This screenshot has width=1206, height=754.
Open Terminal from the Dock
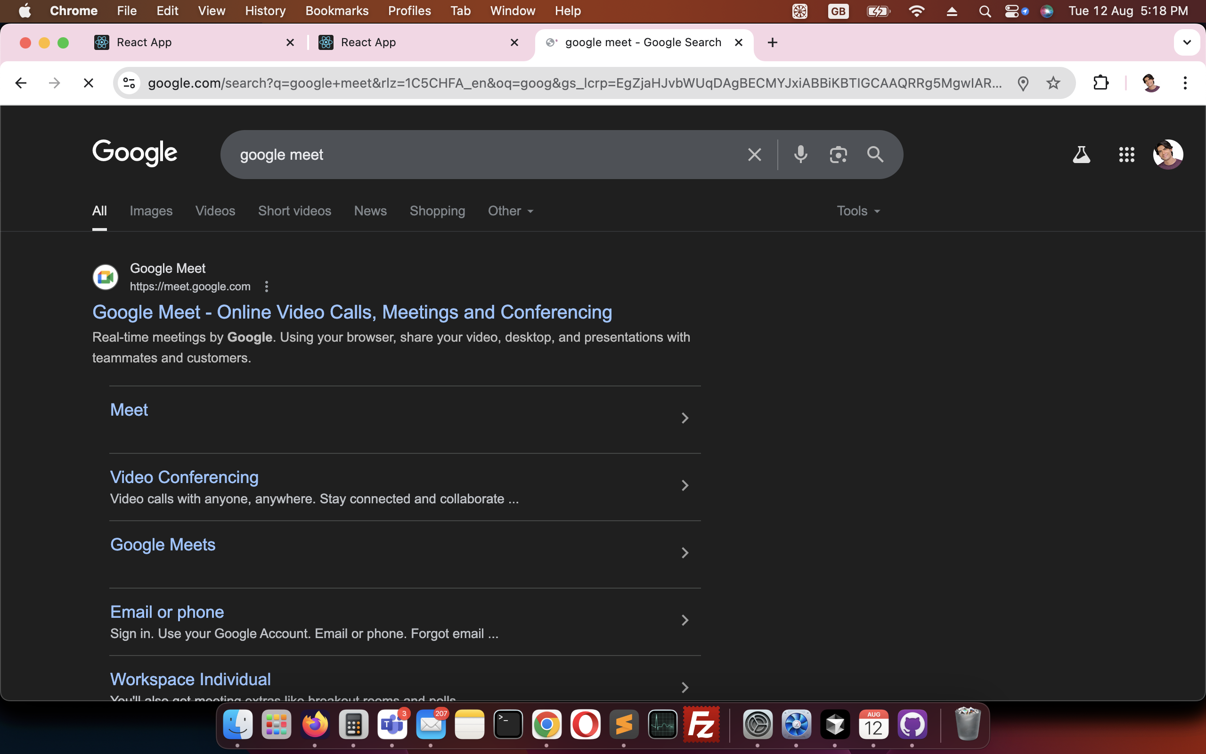tap(508, 724)
